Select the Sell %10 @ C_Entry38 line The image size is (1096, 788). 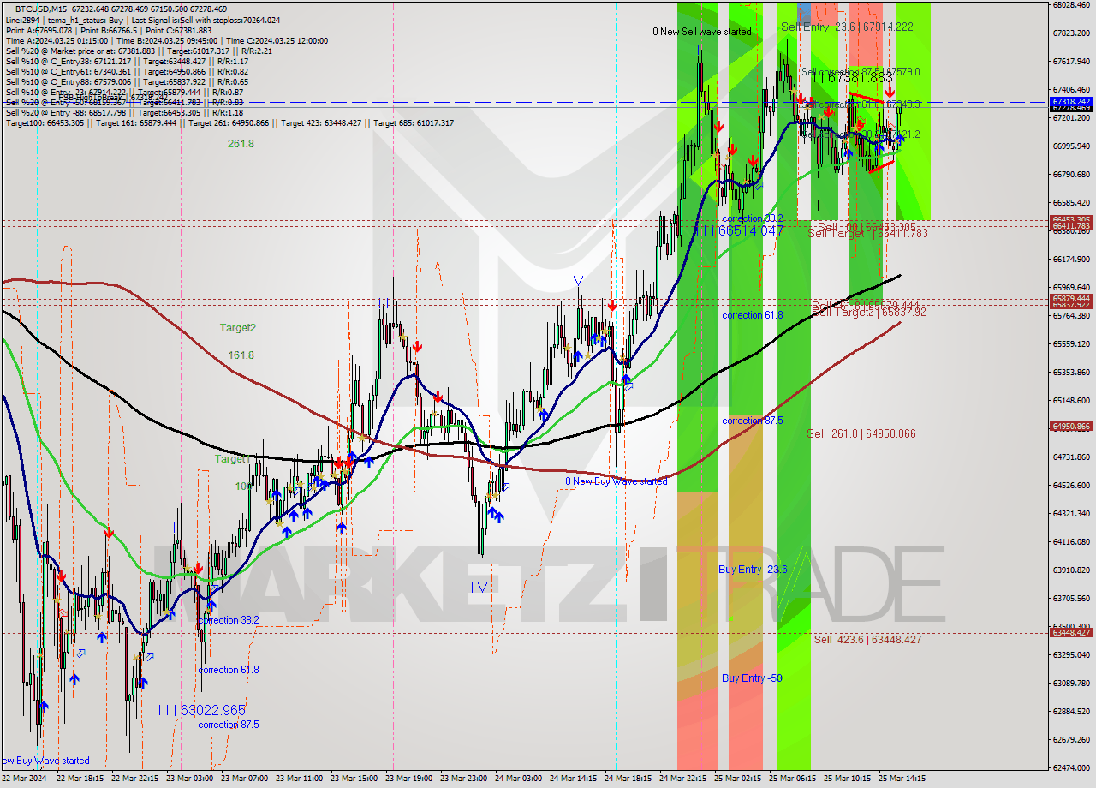[127, 61]
